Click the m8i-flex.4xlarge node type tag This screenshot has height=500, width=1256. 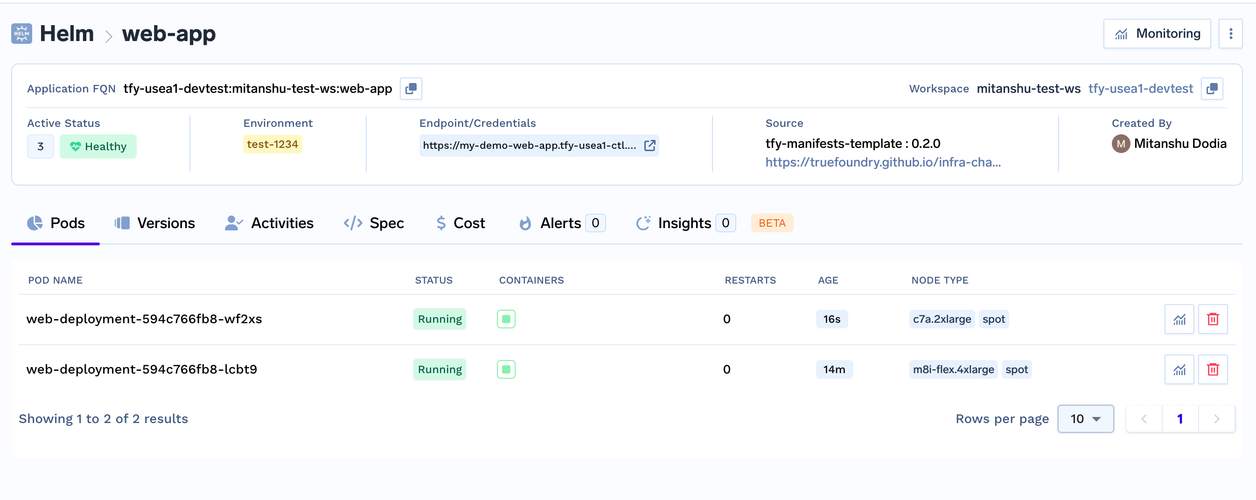click(953, 369)
